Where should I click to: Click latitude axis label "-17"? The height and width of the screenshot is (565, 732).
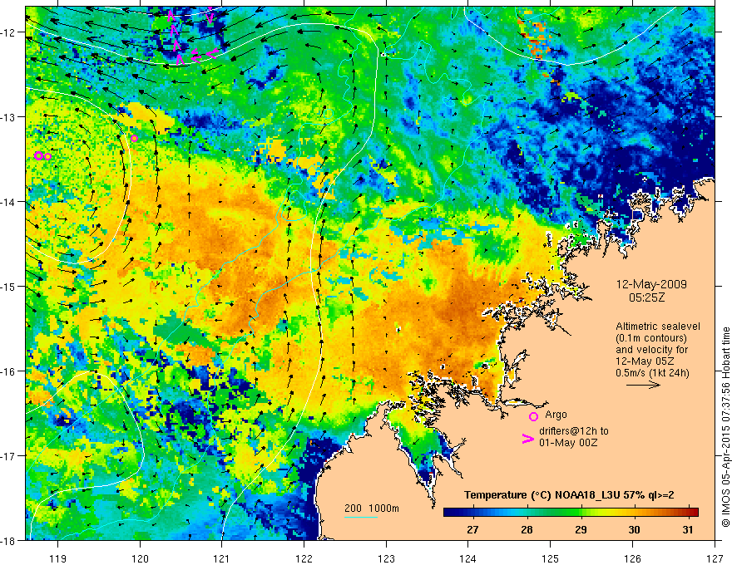point(8,455)
